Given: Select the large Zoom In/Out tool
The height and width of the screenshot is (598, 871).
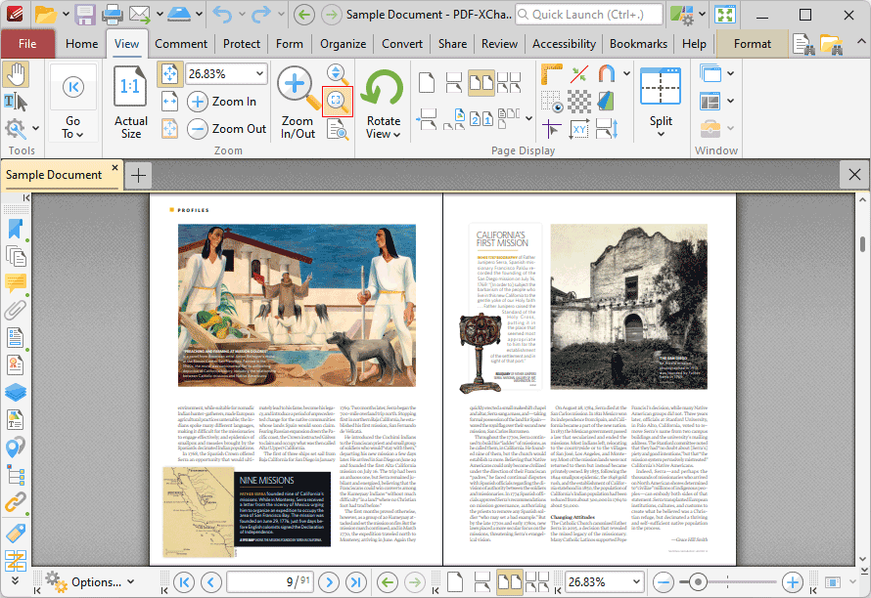Looking at the screenshot, I should coord(298,102).
